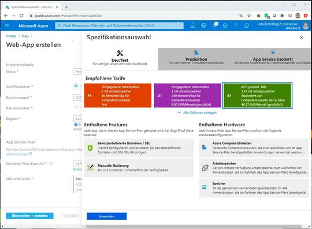Click the Anwenden button
The image size is (312, 229).
point(107,216)
